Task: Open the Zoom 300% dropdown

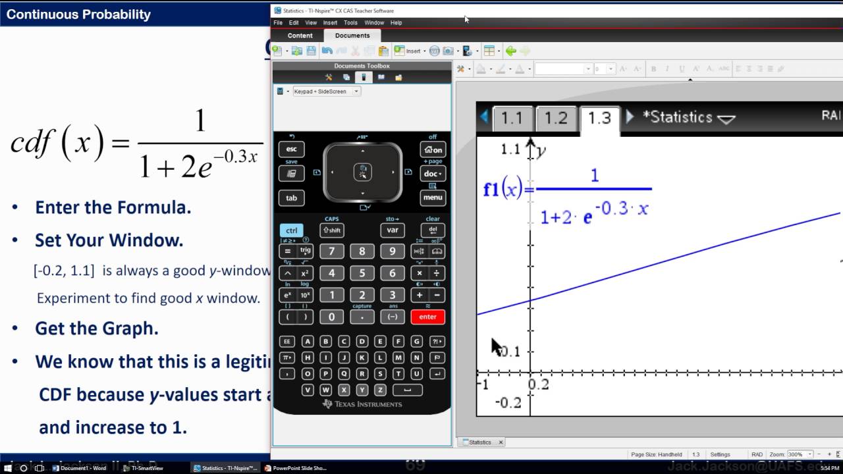Action: [801, 454]
